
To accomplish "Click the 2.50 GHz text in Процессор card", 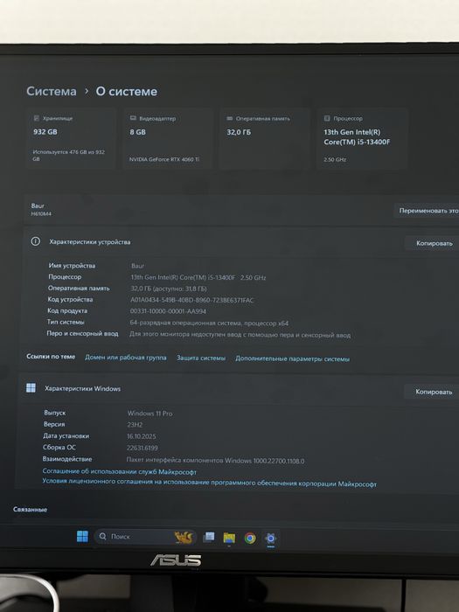I will [x=335, y=160].
